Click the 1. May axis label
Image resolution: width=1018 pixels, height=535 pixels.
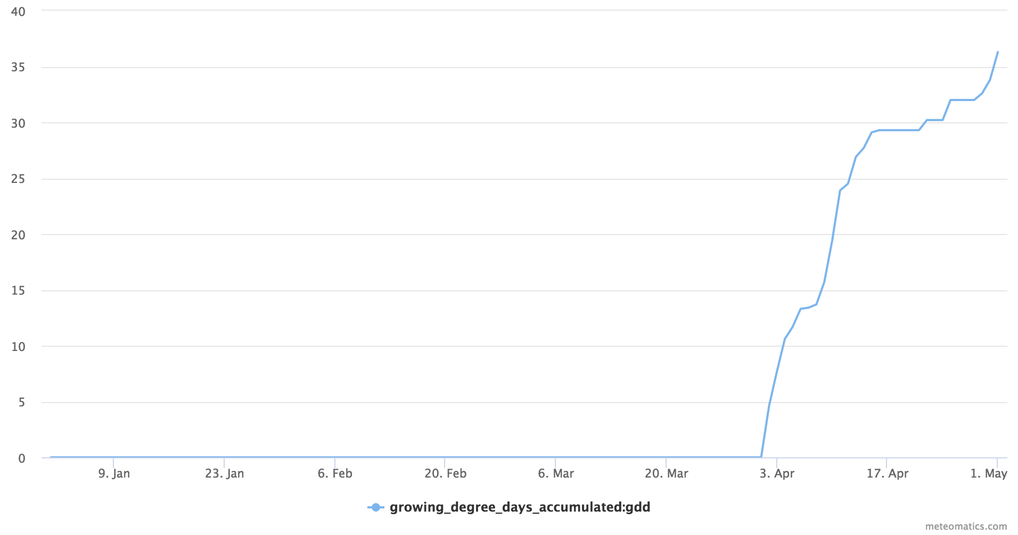pos(989,473)
